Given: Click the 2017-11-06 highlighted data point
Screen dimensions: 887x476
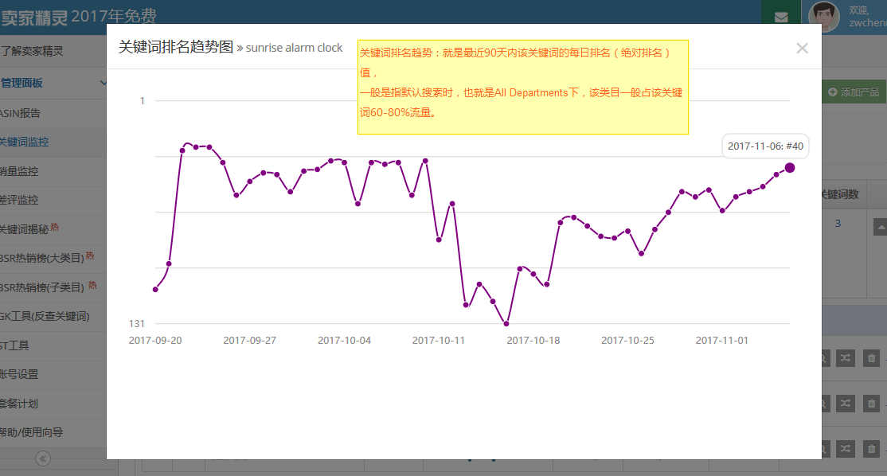Looking at the screenshot, I should pos(790,167).
